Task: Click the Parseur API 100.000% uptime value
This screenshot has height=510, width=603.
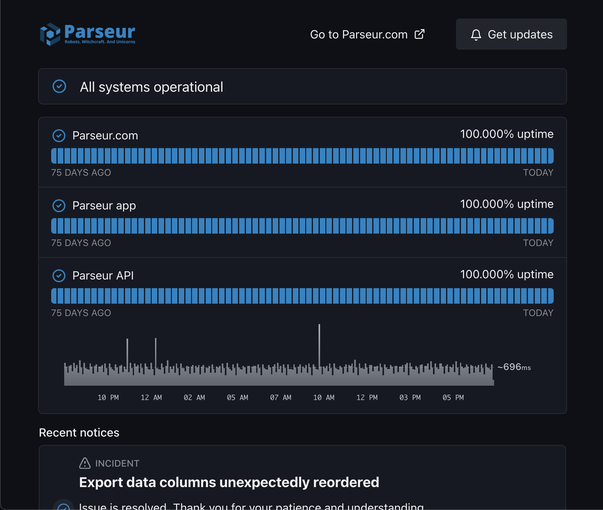Action: (x=507, y=275)
